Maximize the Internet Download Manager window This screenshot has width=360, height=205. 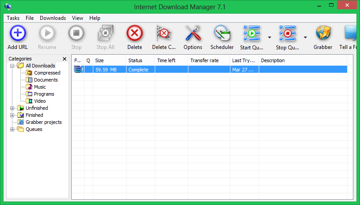pyautogui.click(x=331, y=5)
